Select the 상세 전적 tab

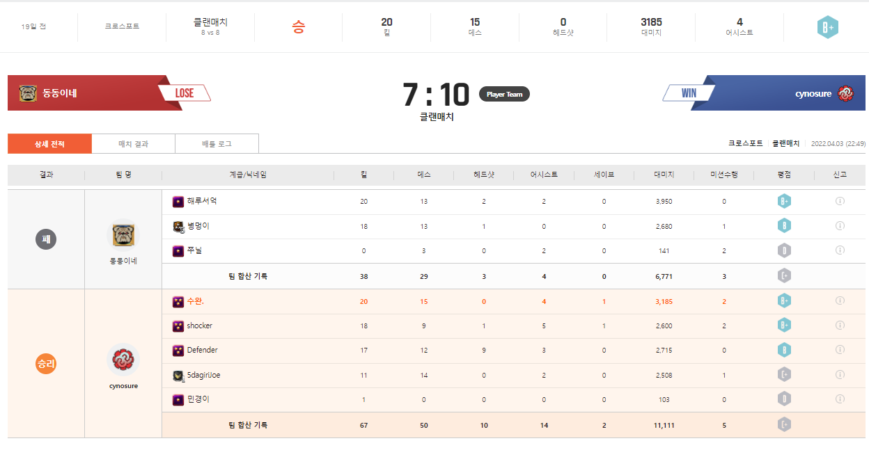49,144
